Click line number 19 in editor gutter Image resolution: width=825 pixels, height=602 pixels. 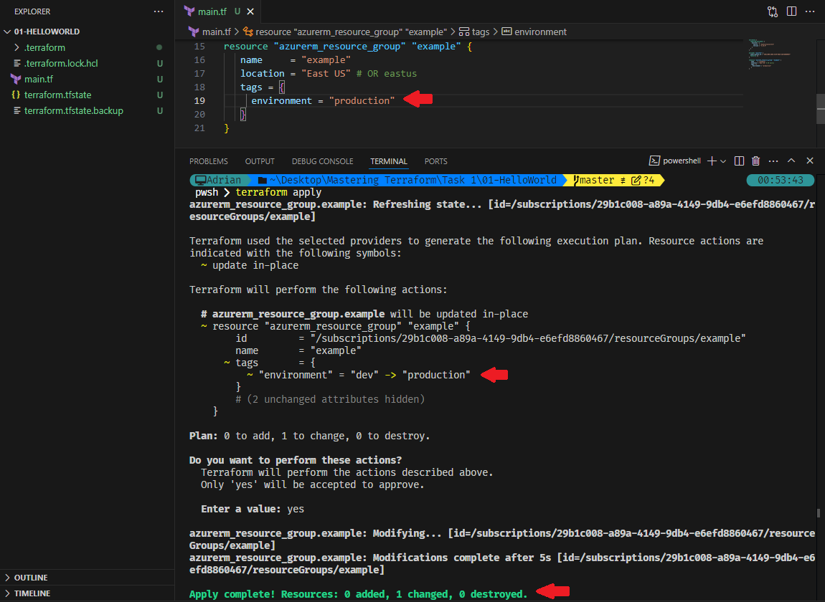tap(199, 101)
